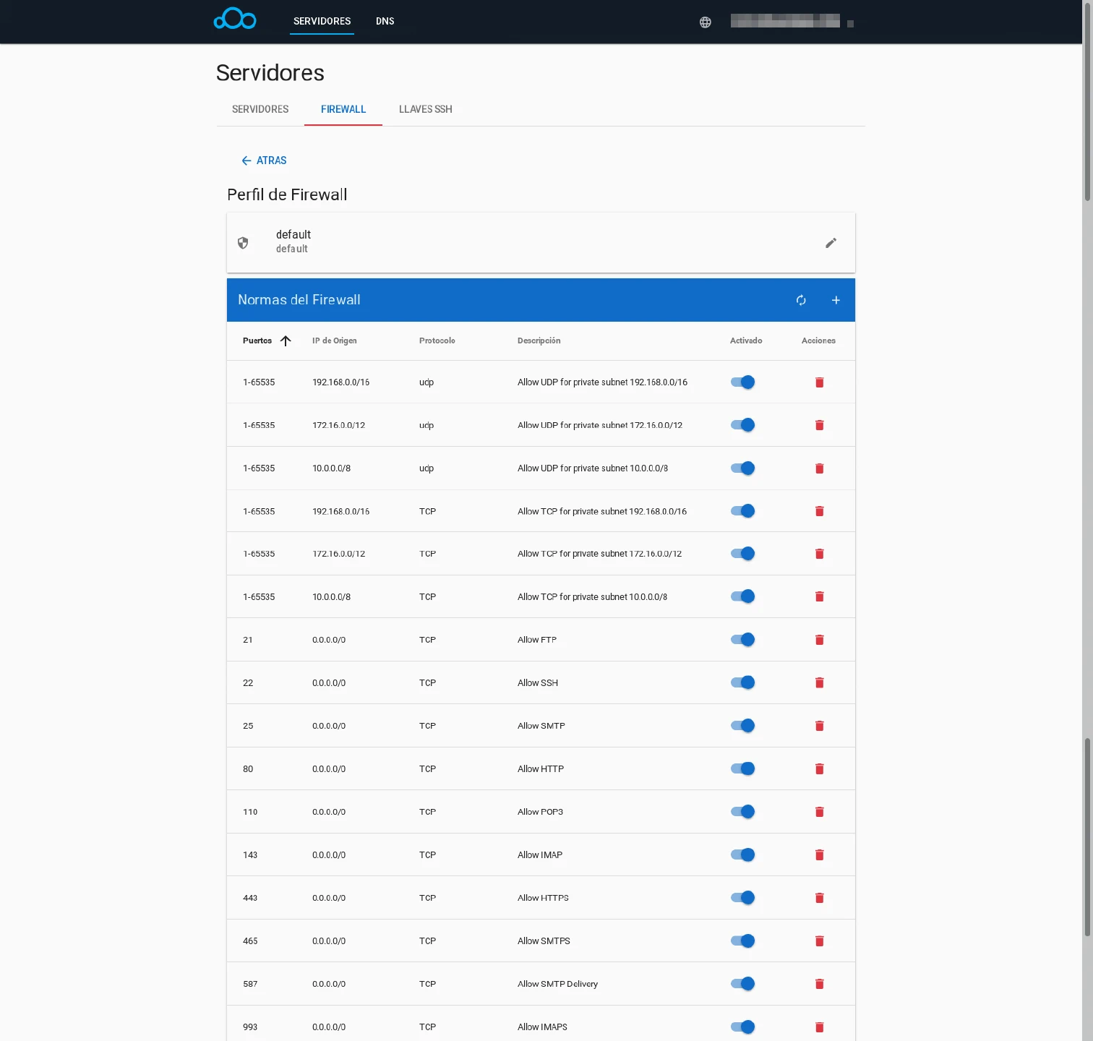1093x1041 pixels.
Task: Refresh the firewall rules list
Action: [x=801, y=300]
